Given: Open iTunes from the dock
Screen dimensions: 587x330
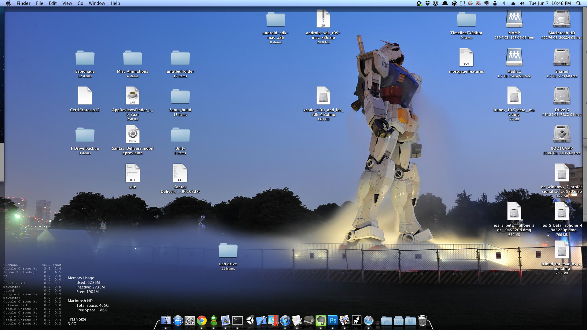Looking at the screenshot, I should [285, 321].
